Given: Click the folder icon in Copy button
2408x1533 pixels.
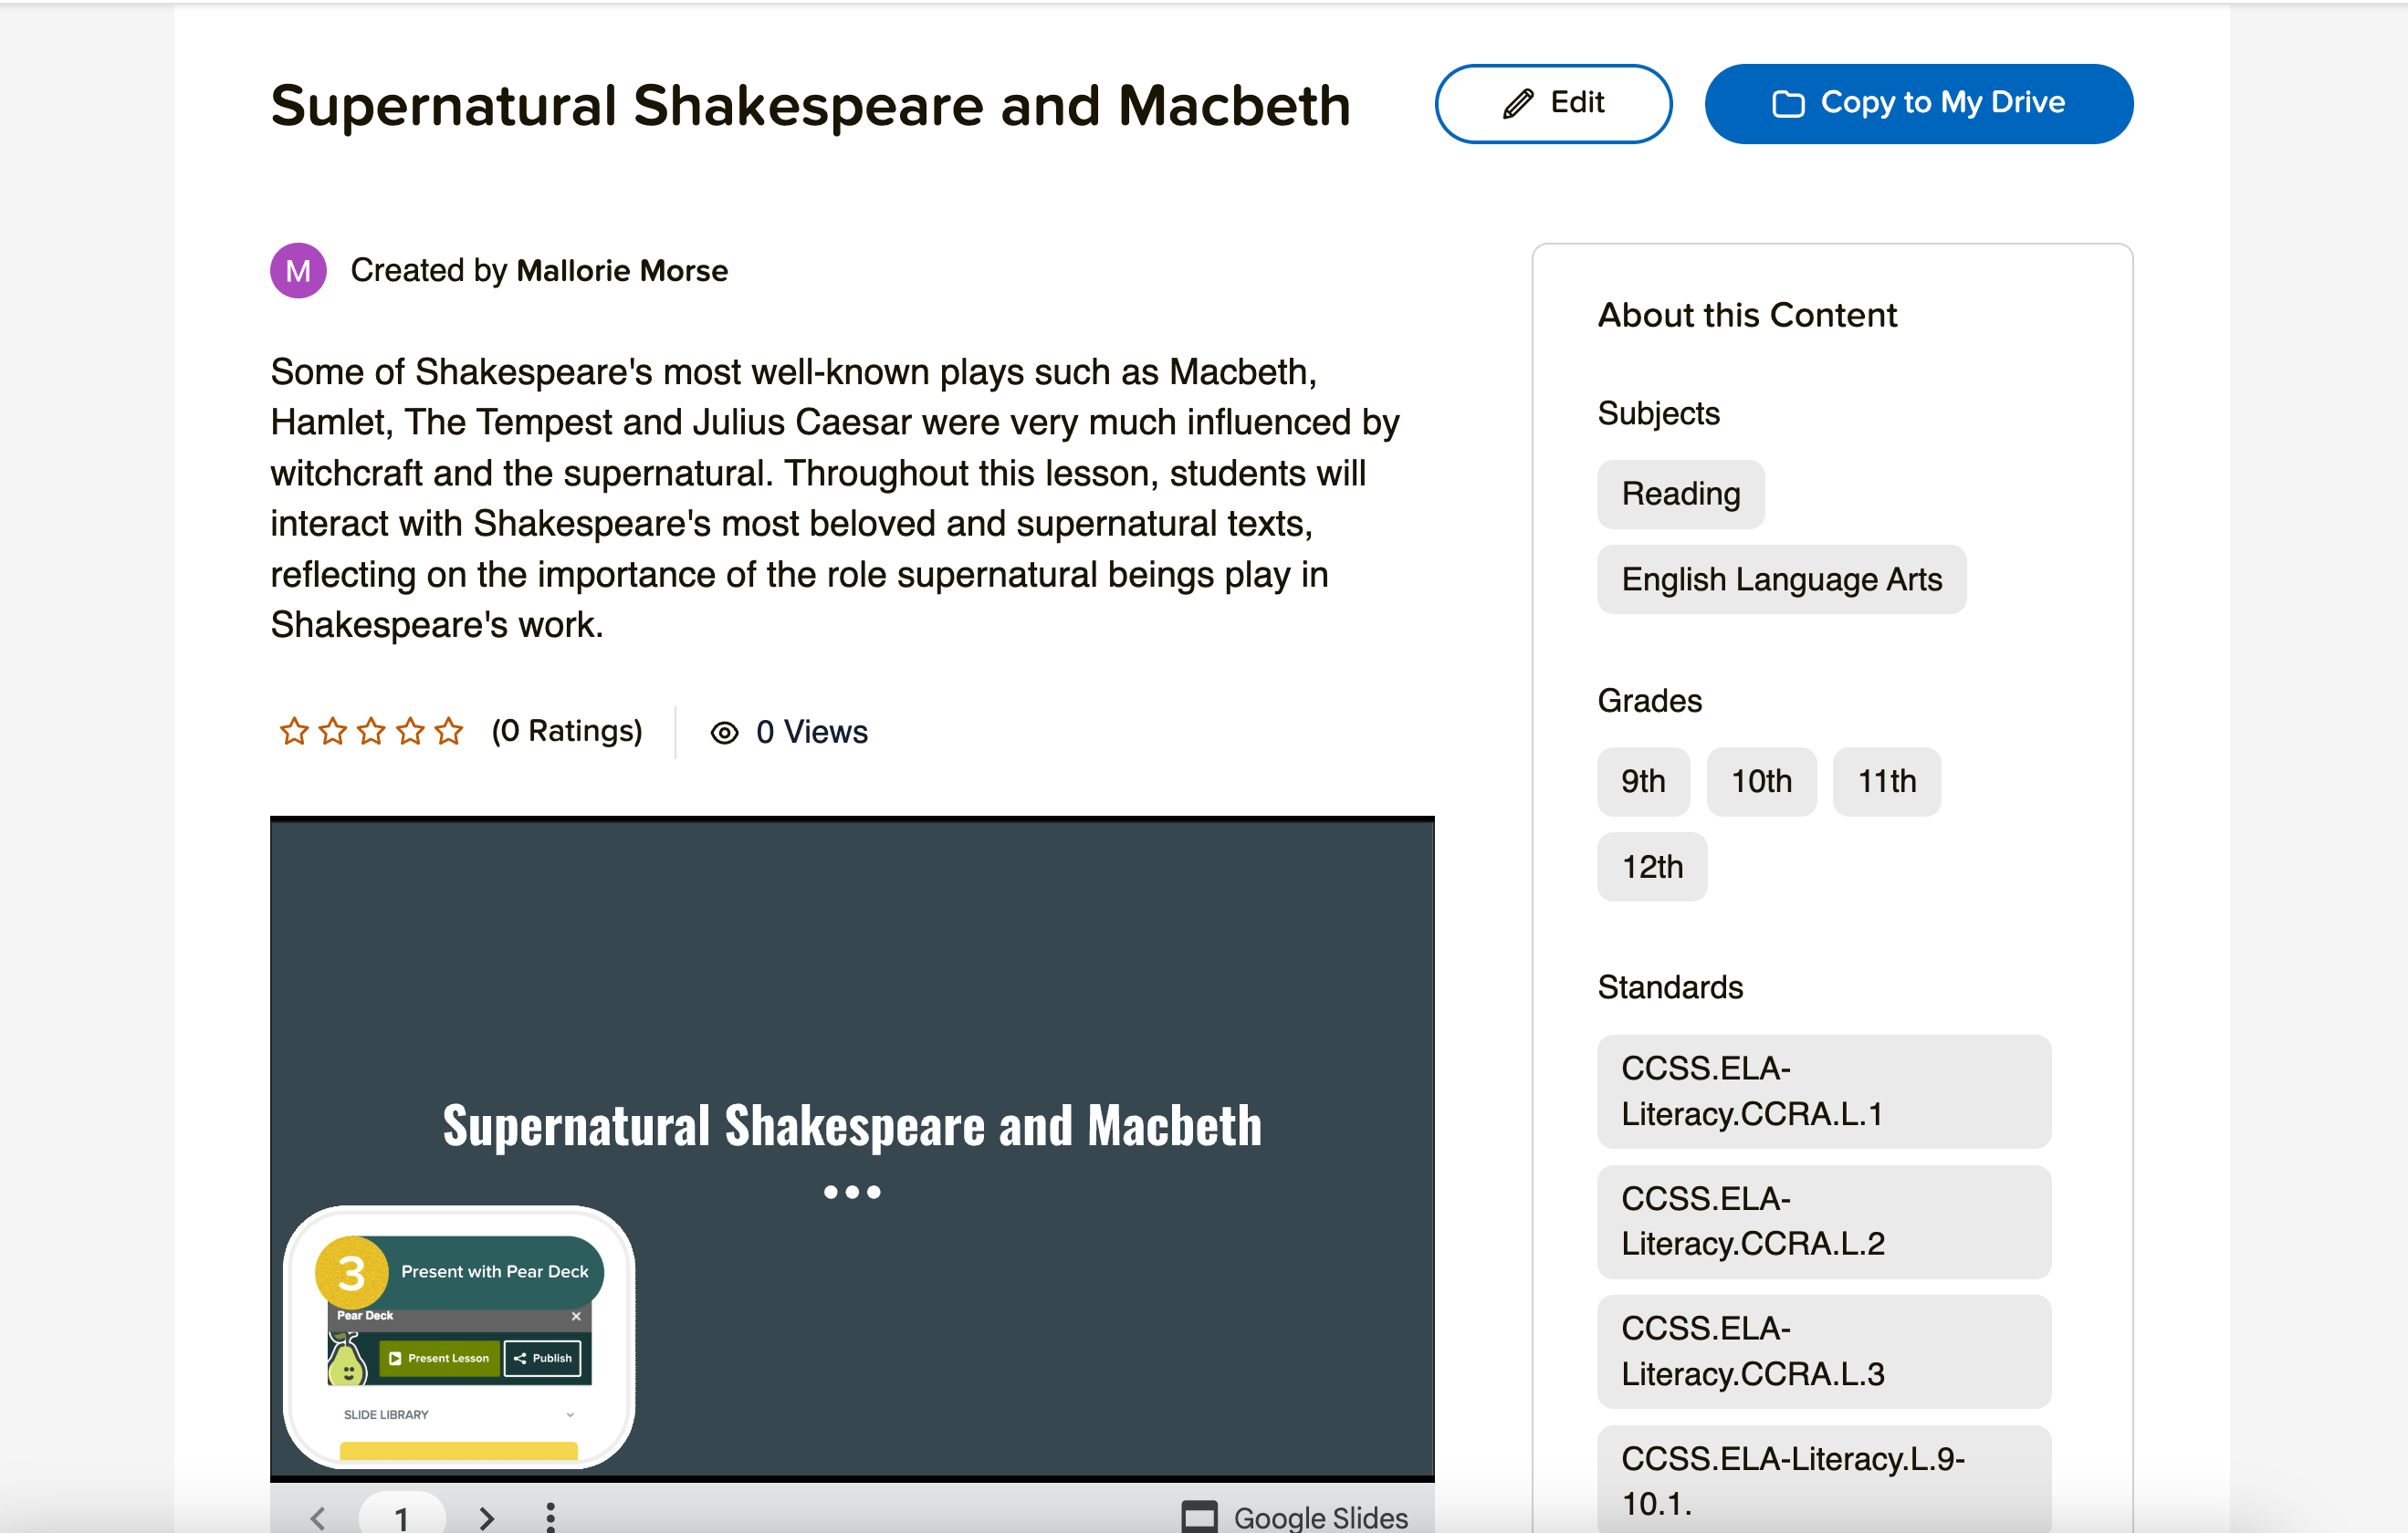Looking at the screenshot, I should click(1788, 103).
